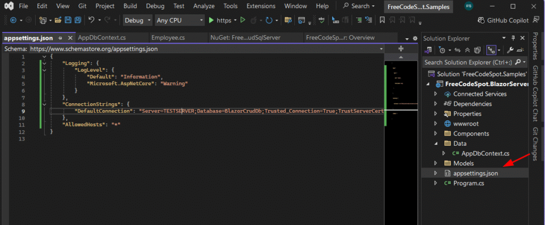Click the Properties wrench icon
The image size is (545, 225).
[x=510, y=51]
